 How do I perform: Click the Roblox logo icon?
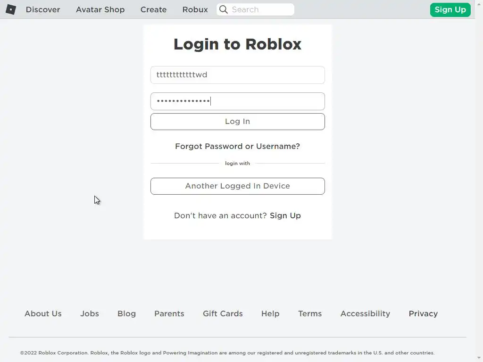[x=11, y=9]
